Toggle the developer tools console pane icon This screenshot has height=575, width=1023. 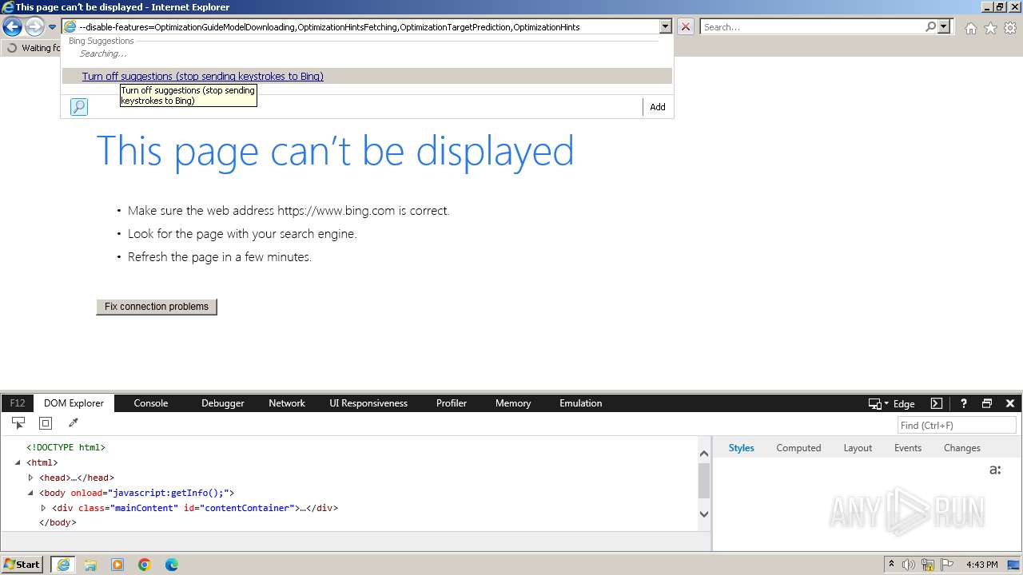pos(937,403)
